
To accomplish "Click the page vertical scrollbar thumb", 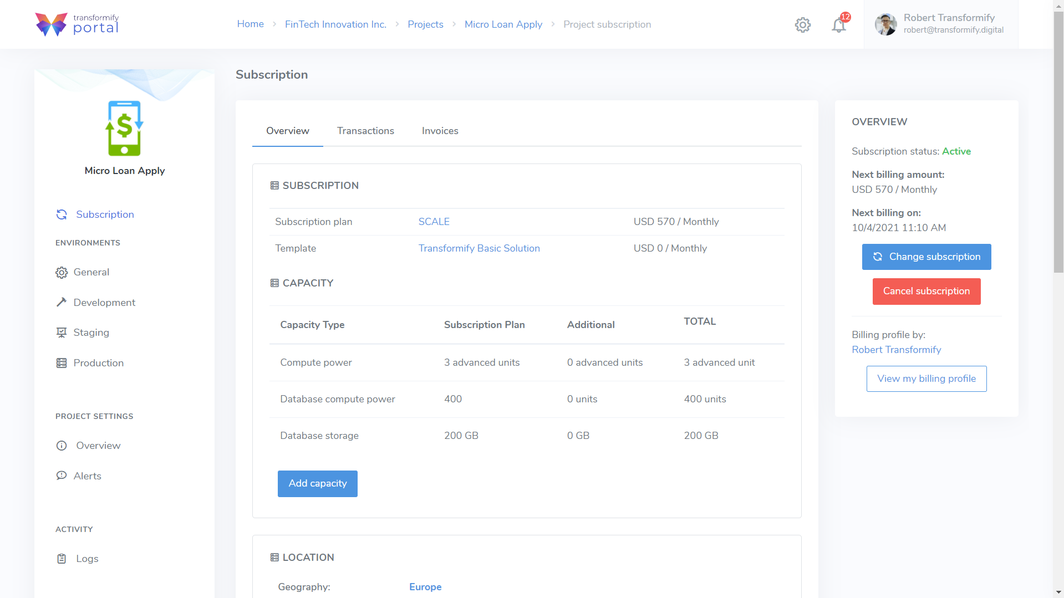I will click(x=1058, y=142).
